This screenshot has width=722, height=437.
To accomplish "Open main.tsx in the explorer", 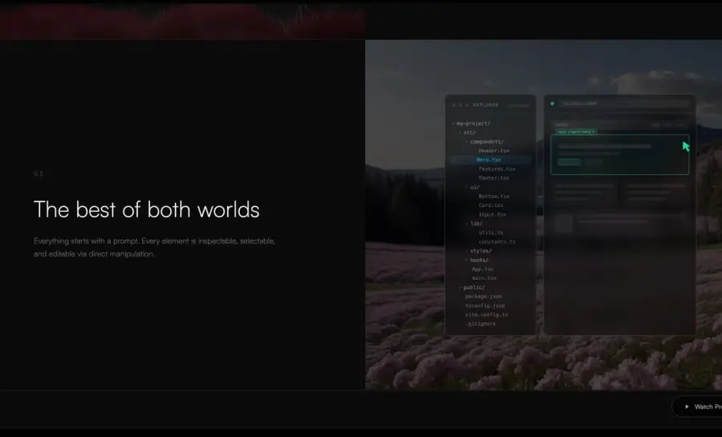I will point(484,278).
